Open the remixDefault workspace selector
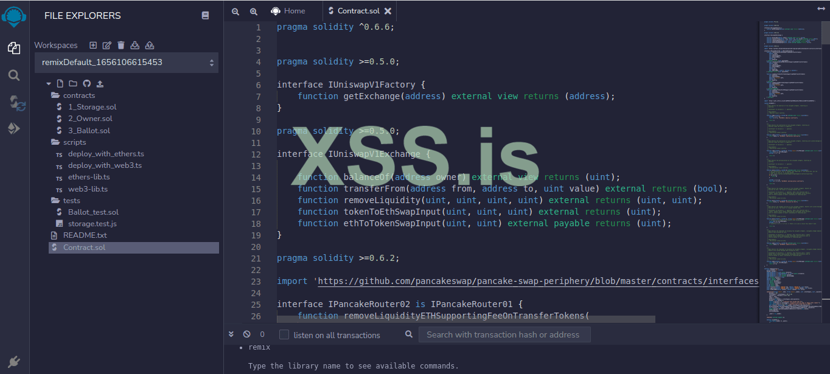830x374 pixels. point(126,62)
